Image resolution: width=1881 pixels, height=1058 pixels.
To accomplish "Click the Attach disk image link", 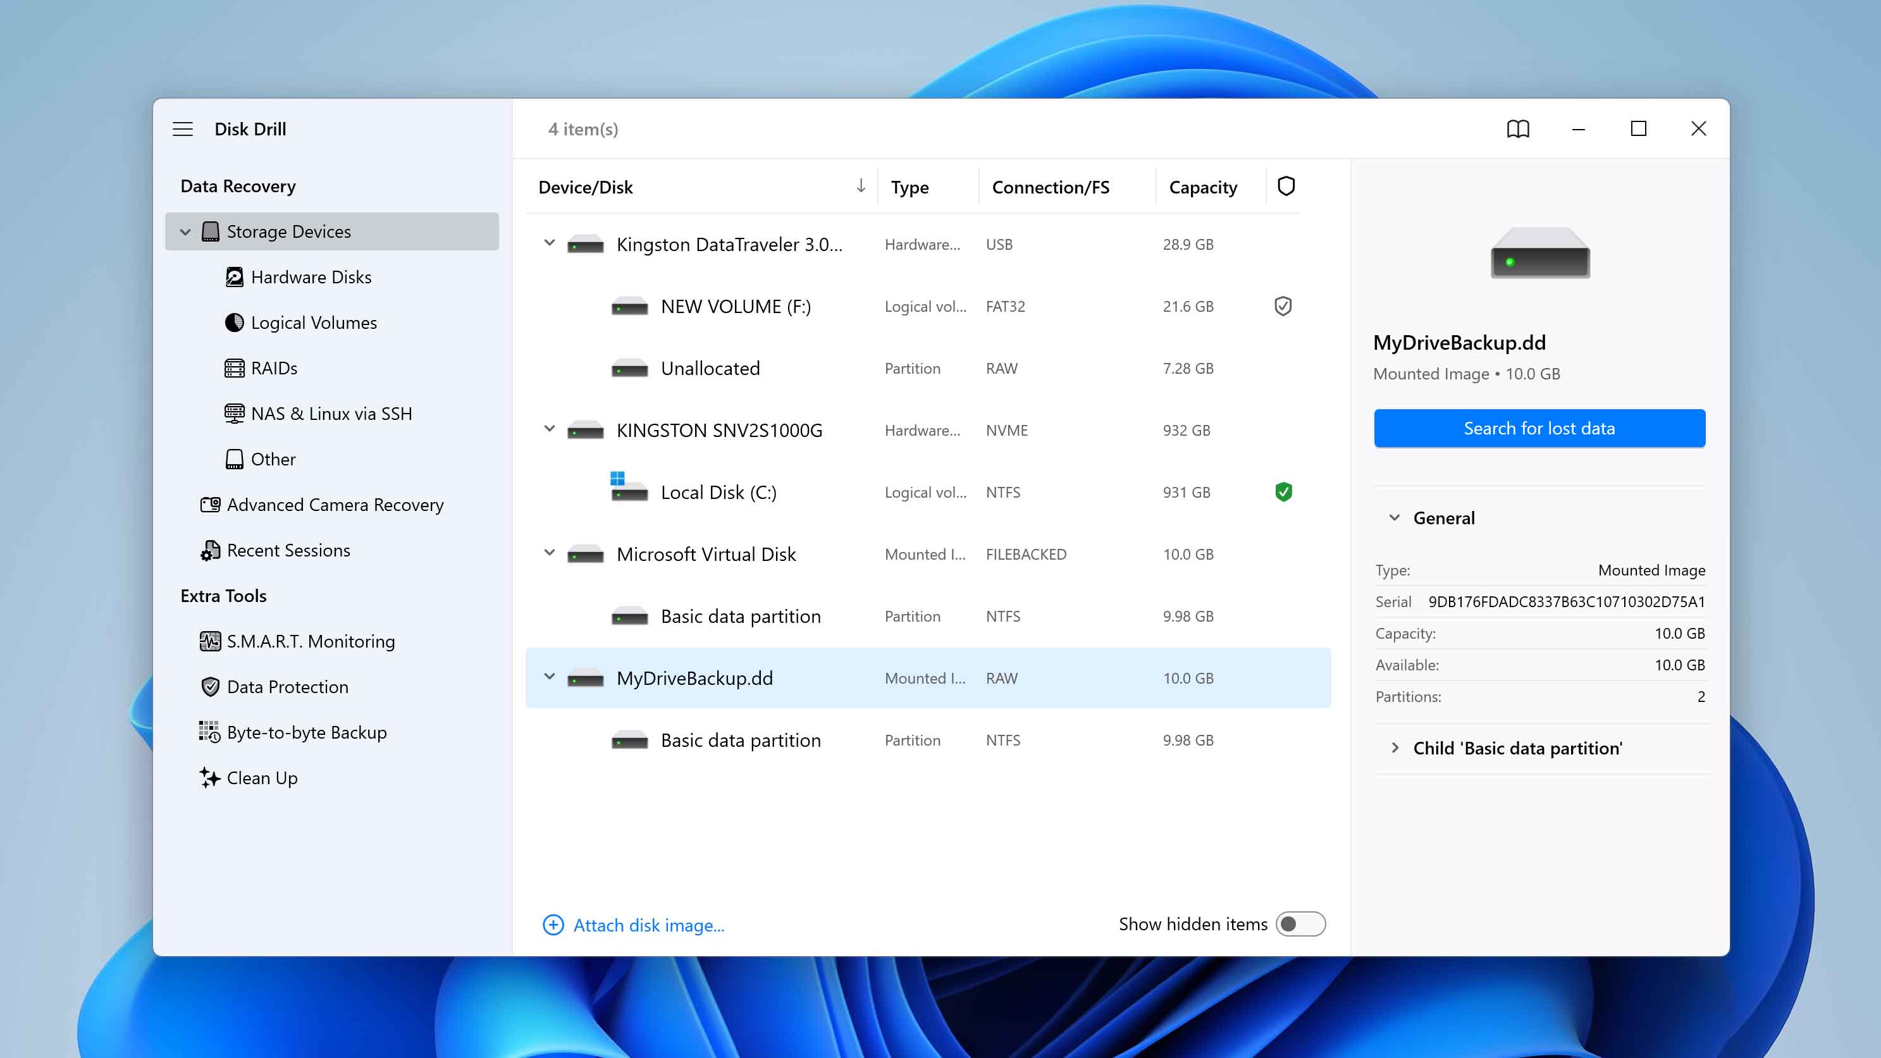I will click(x=648, y=925).
